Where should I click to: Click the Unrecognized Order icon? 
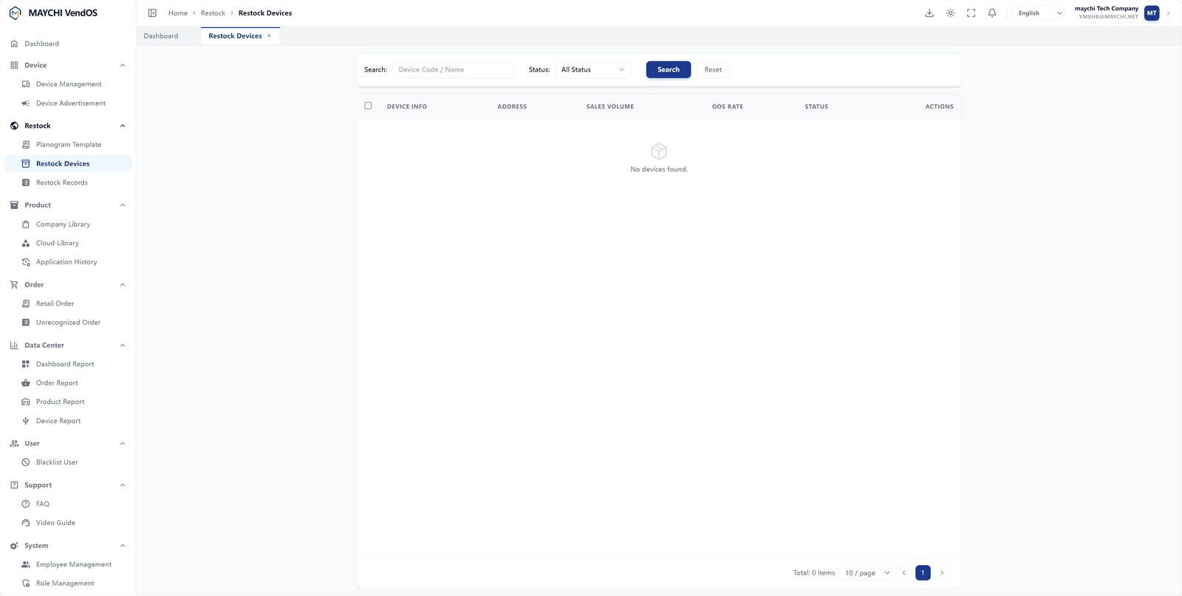click(26, 323)
